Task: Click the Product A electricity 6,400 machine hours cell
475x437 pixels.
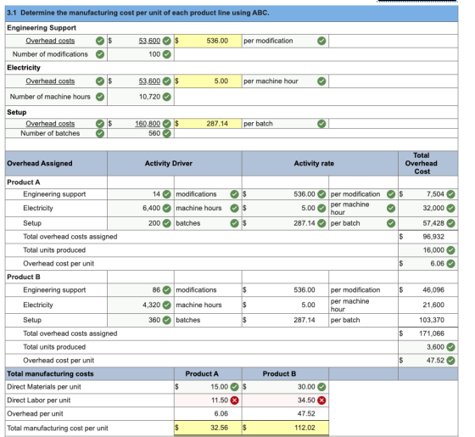Action: (x=141, y=208)
